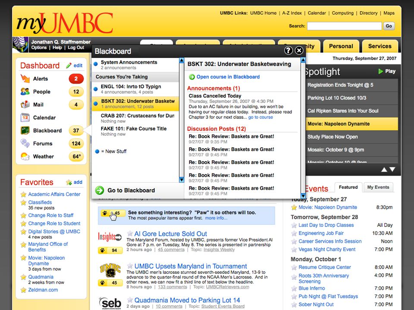Click the Spotlight Play triangle icon
Image resolution: width=414 pixels, height=310 pixels.
coord(380,71)
